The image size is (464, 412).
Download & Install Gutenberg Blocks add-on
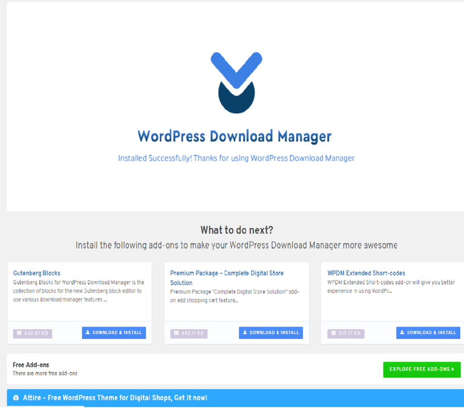(114, 333)
